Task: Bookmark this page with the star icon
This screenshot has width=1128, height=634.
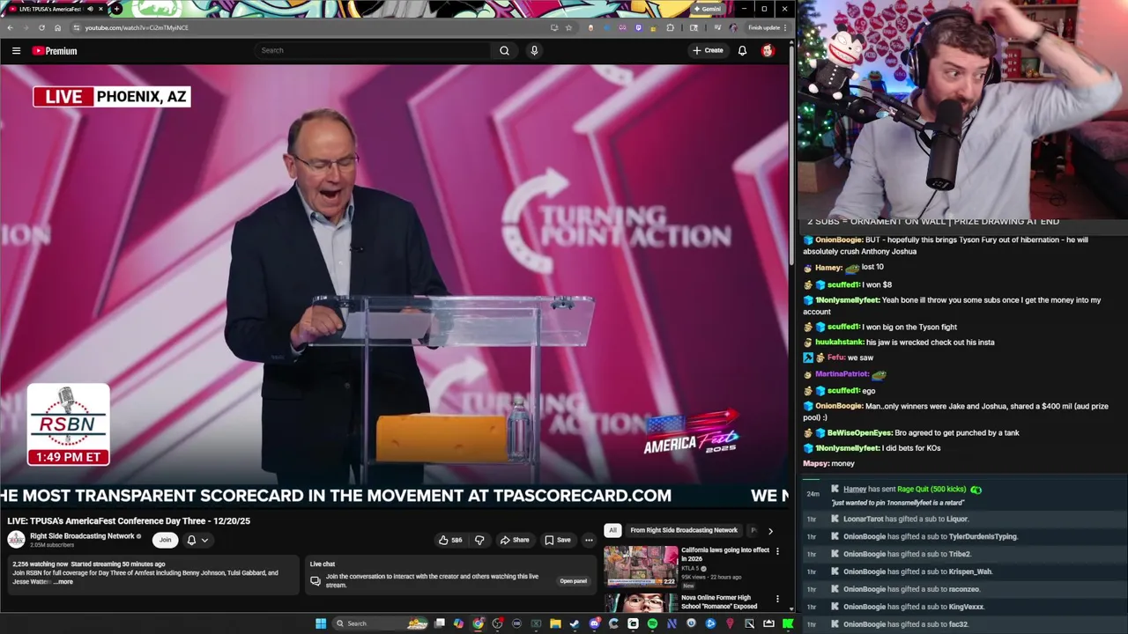Action: [x=568, y=27]
